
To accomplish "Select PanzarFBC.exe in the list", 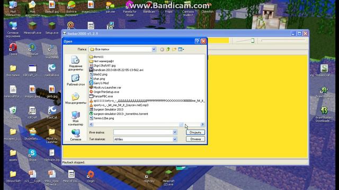I will tap(101, 96).
